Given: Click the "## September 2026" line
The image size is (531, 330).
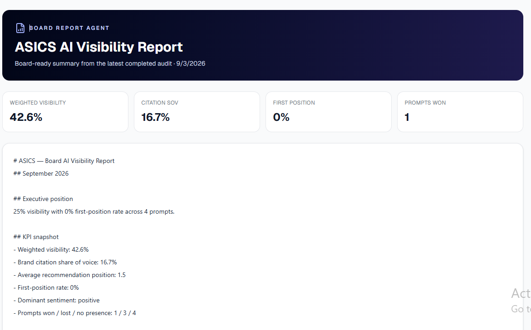Looking at the screenshot, I should [41, 173].
